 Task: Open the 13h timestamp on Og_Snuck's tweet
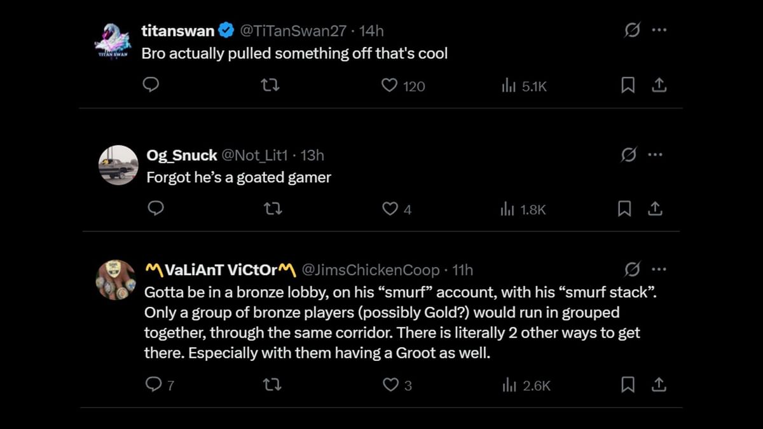click(x=312, y=155)
